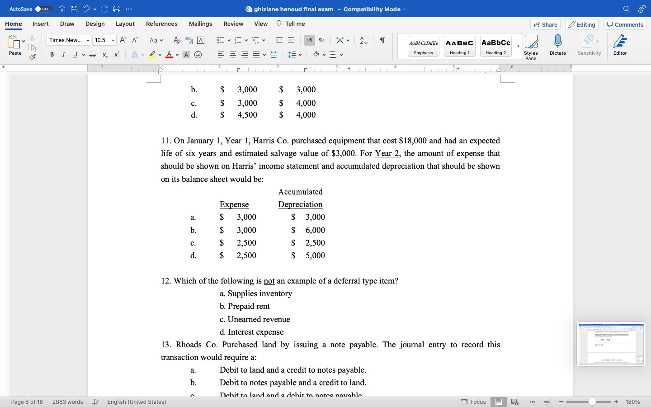The height and width of the screenshot is (407, 651).
Task: Click the Decrease Indent icon
Action: click(x=279, y=40)
